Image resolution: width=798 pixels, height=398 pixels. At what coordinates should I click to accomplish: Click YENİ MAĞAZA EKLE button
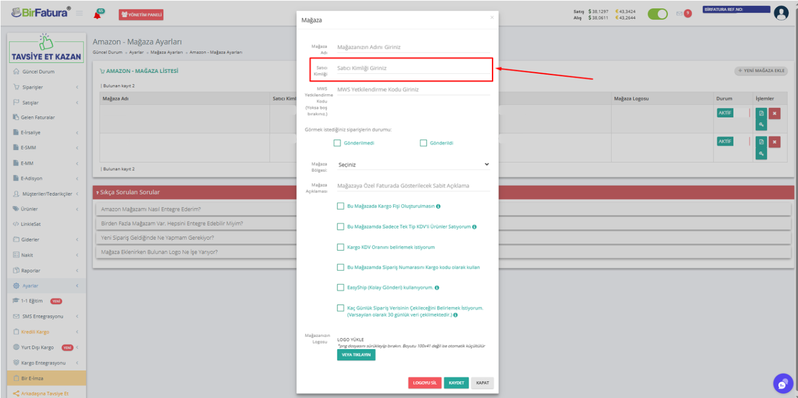pyautogui.click(x=761, y=71)
